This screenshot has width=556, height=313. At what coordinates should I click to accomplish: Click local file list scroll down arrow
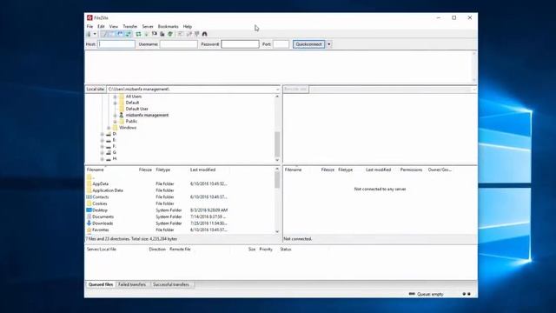[x=277, y=232]
